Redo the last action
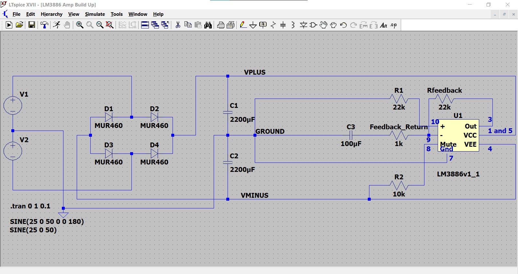Screen dimensions: 518x274 point(354,25)
